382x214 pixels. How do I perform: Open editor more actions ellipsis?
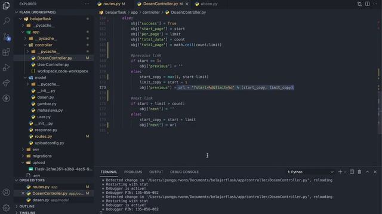[x=375, y=4]
